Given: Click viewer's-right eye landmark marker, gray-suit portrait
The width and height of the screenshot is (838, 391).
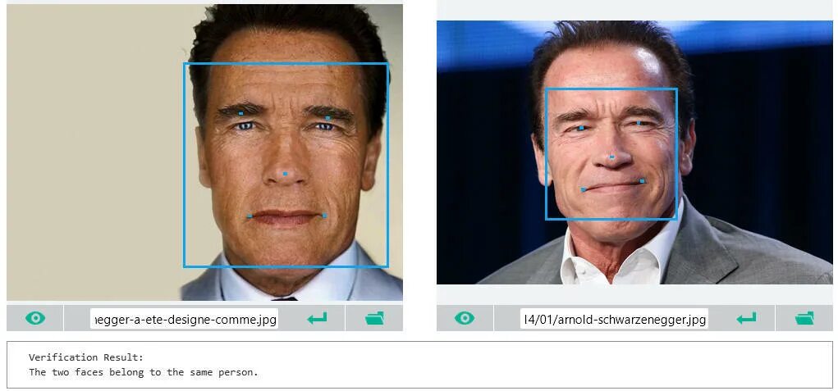Looking at the screenshot, I should click(639, 123).
